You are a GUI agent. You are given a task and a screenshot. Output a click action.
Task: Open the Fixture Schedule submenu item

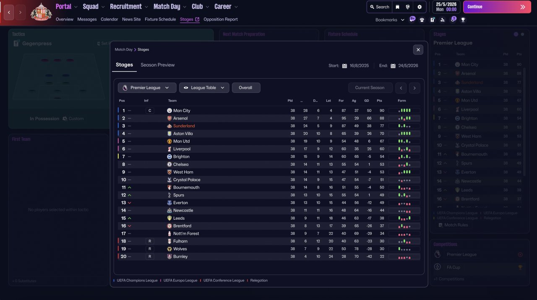(160, 19)
